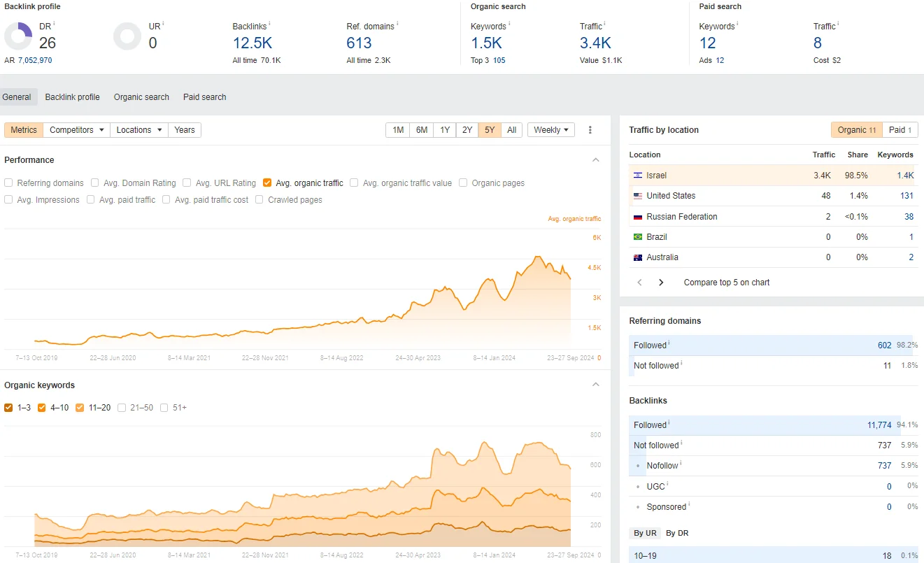
Task: Switch to the Backlink profile tab
Action: 73,97
